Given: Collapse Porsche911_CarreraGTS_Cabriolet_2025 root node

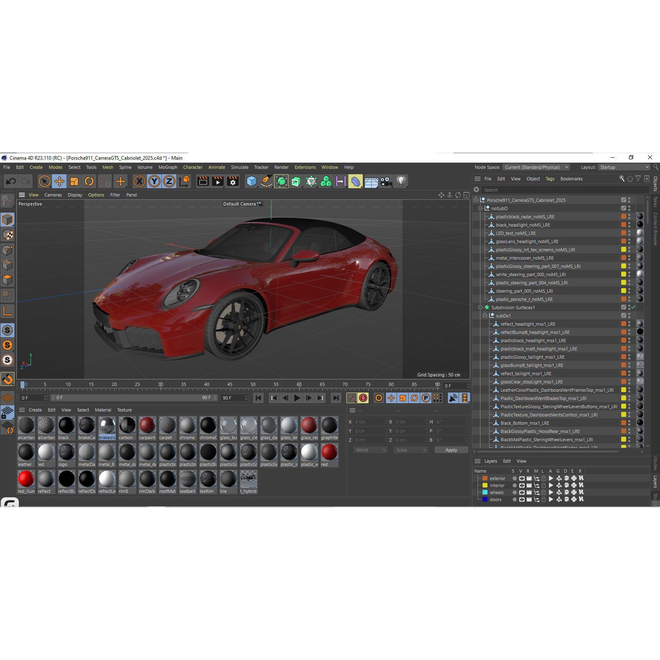Looking at the screenshot, I should (476, 200).
